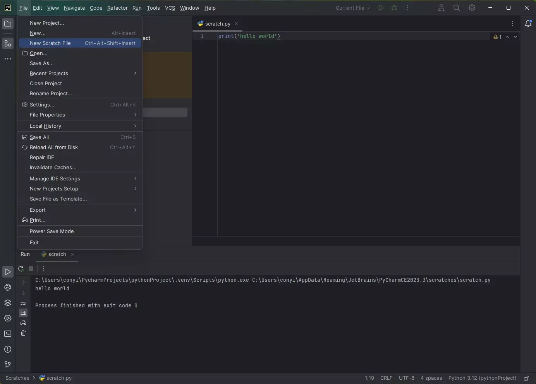The image size is (536, 384).
Task: Click Scratches breadcrumb in status bar
Action: 17,378
